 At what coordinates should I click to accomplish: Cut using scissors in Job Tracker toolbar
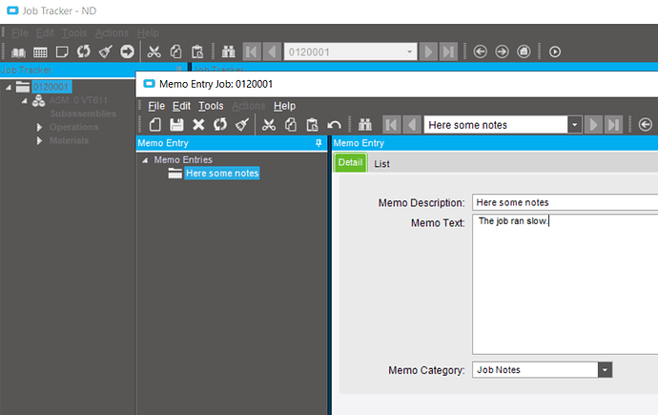point(154,52)
